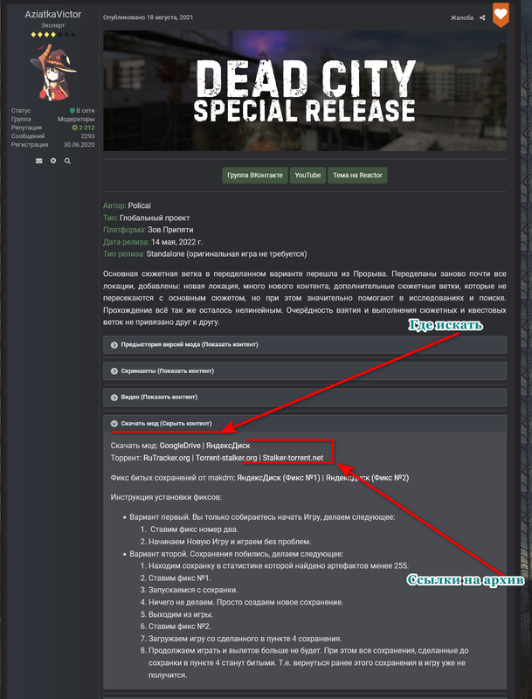Open the YouTube button
532x699 pixels.
point(307,176)
